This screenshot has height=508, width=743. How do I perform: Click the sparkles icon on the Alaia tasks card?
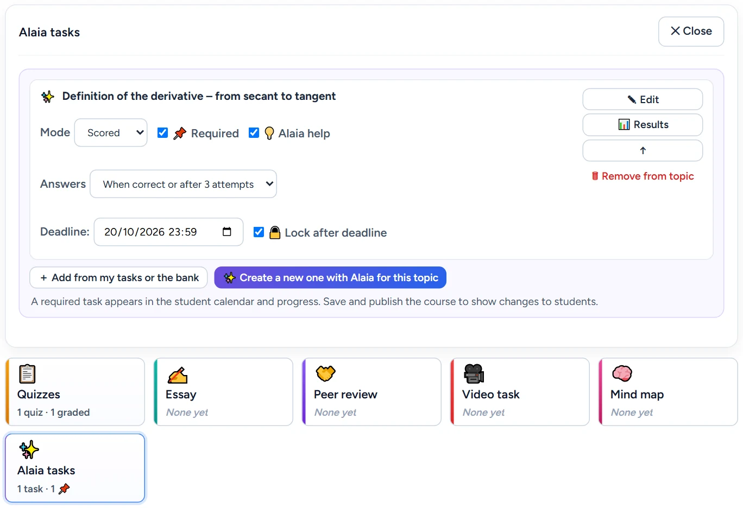[x=29, y=450]
